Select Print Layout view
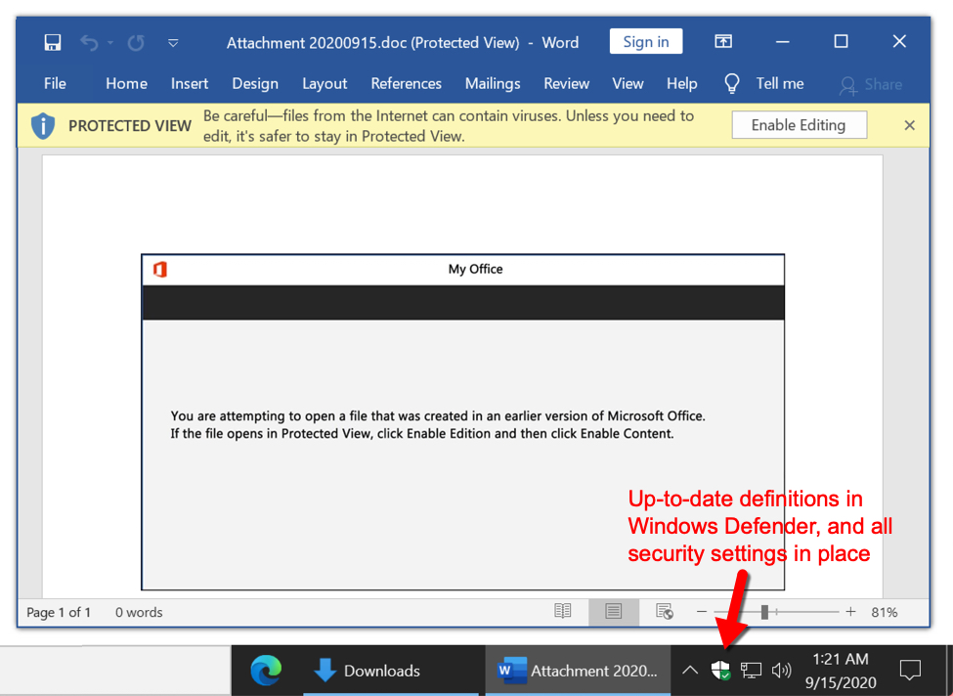 coord(614,612)
